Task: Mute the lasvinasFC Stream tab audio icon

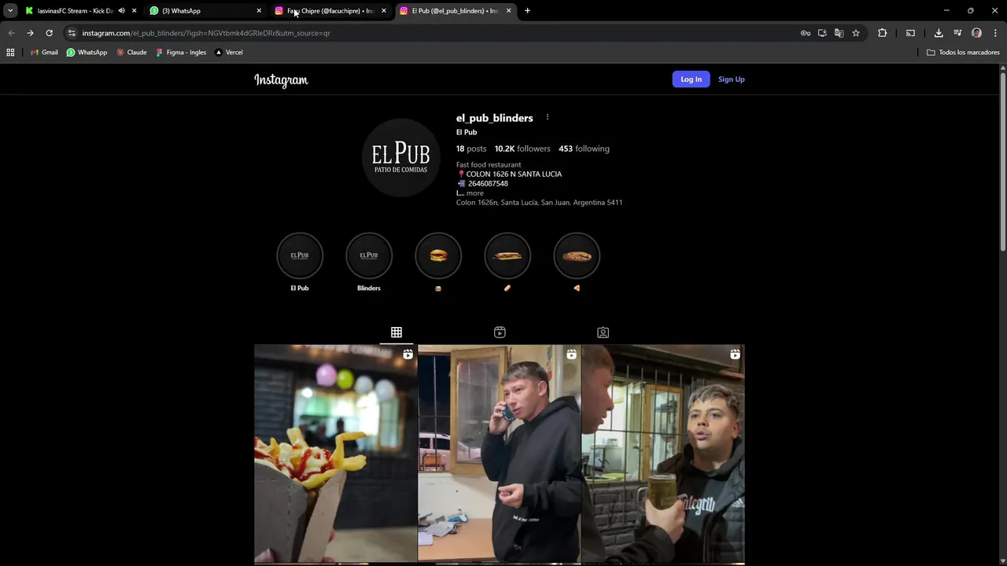Action: point(121,11)
